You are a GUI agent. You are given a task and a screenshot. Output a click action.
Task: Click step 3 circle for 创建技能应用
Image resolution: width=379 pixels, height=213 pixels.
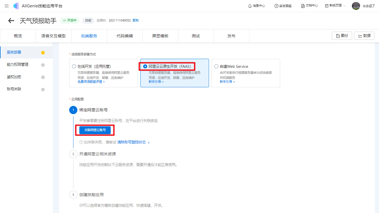point(73,195)
